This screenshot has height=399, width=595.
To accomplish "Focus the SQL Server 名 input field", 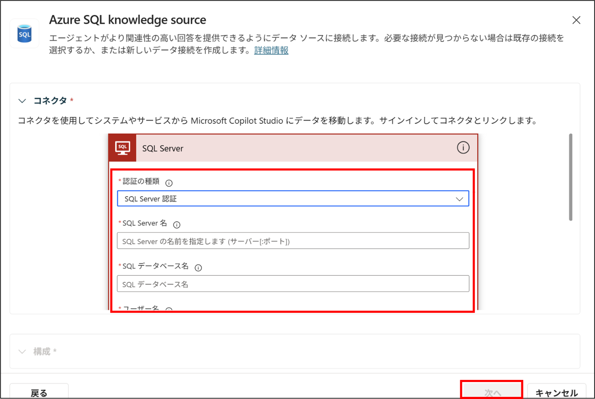I will (x=293, y=241).
